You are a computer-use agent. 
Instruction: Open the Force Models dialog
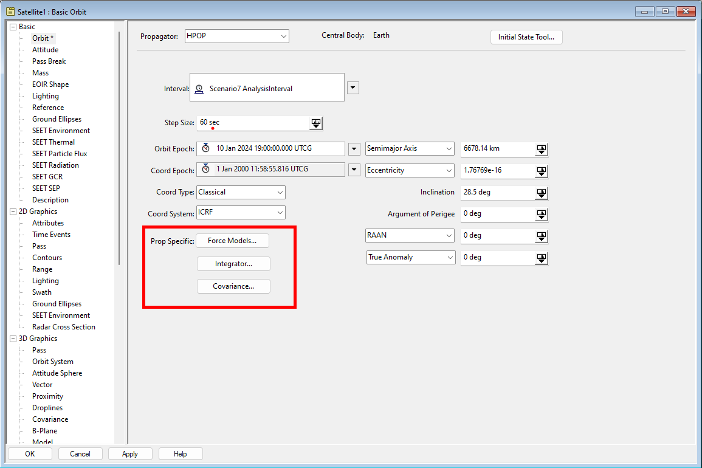(x=232, y=241)
